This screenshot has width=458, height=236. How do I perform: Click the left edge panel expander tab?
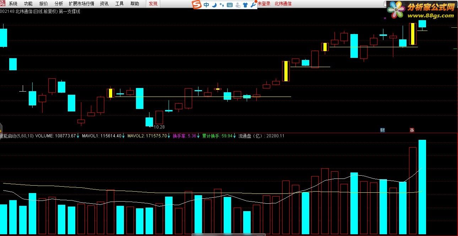(1, 130)
